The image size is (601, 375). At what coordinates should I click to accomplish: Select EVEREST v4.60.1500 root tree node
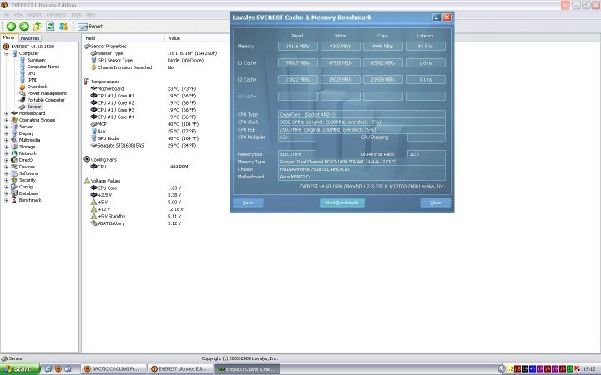pos(33,47)
